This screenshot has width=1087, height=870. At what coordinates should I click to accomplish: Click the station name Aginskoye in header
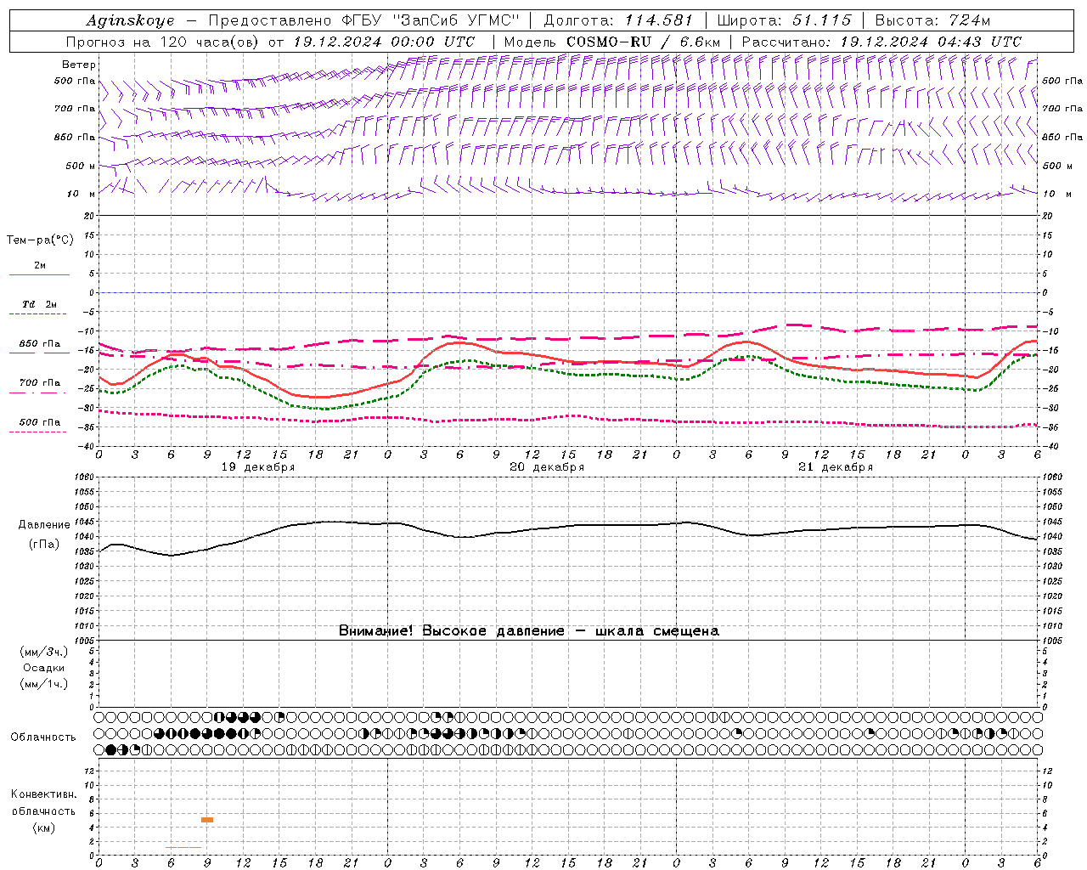130,20
